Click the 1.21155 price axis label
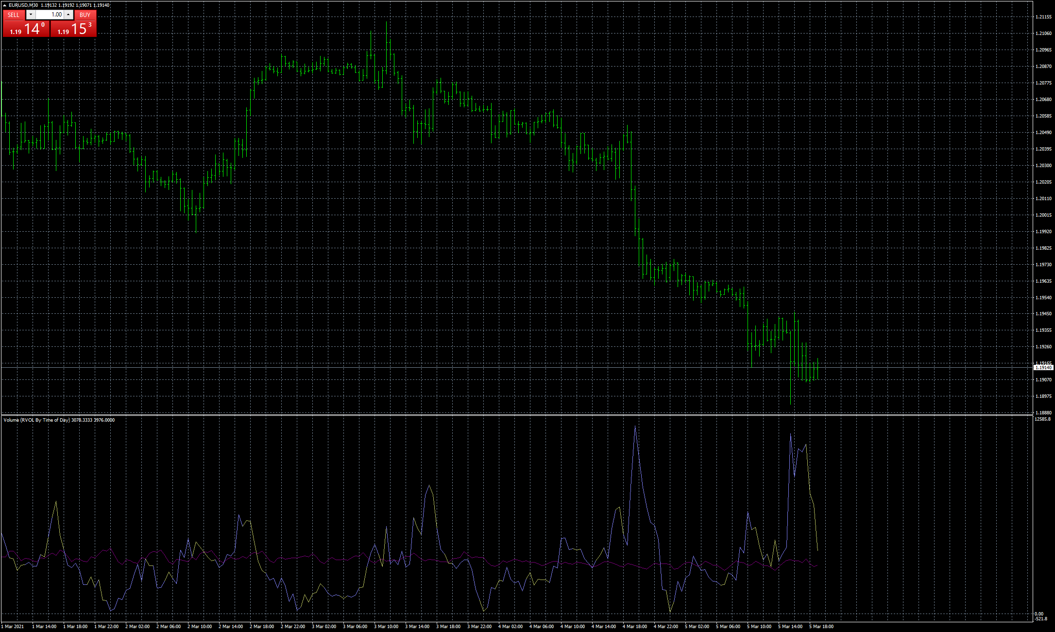The height and width of the screenshot is (632, 1055). 1043,17
